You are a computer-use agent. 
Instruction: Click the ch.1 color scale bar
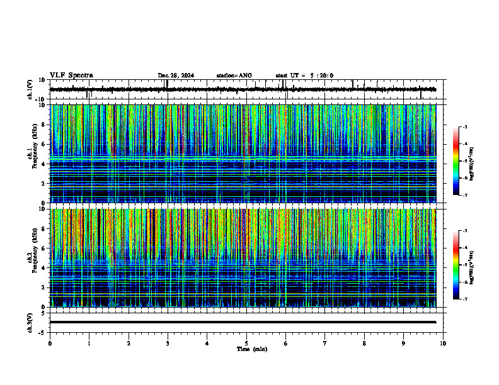[456, 161]
